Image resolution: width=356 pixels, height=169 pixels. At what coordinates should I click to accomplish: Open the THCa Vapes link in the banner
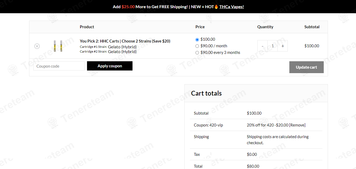point(231,7)
